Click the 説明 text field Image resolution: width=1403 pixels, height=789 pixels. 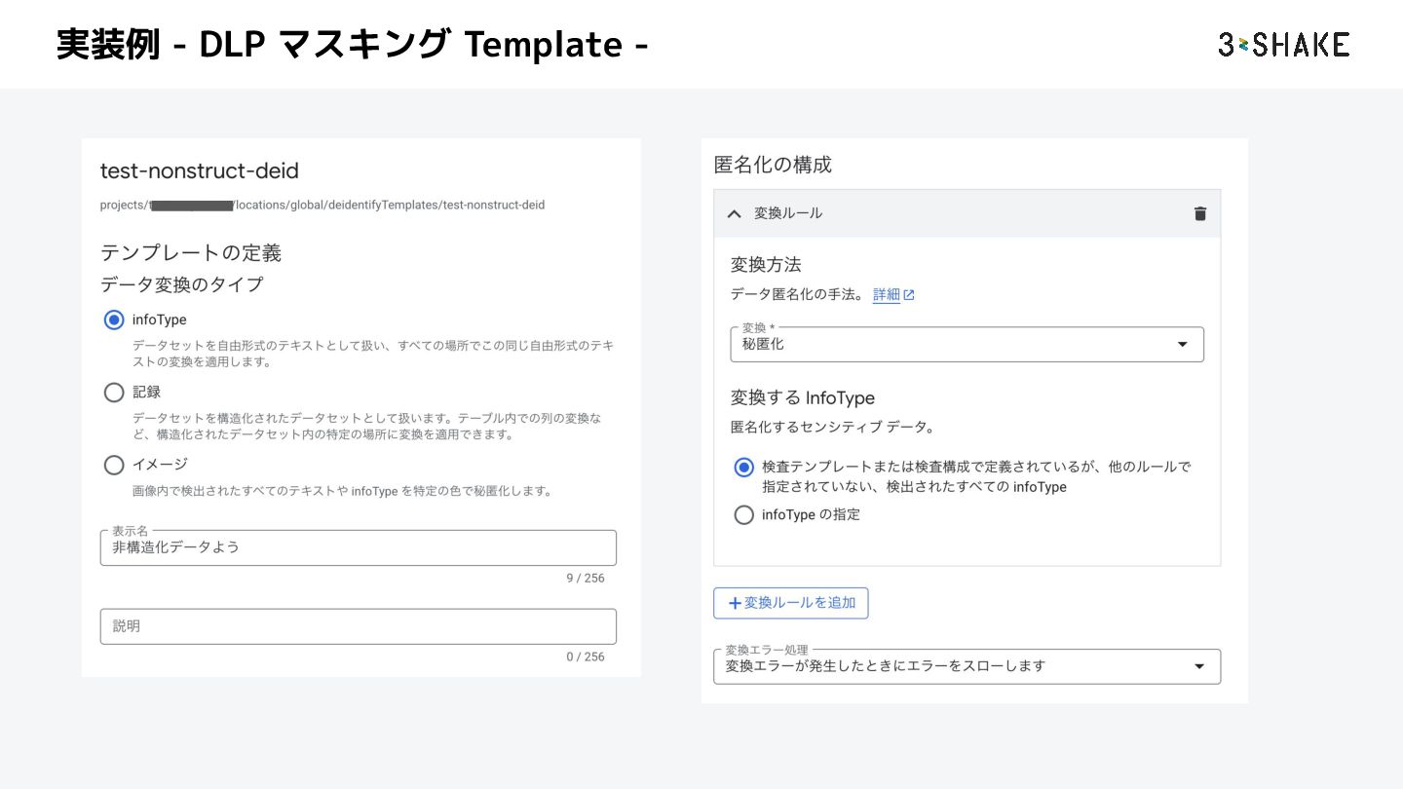358,626
